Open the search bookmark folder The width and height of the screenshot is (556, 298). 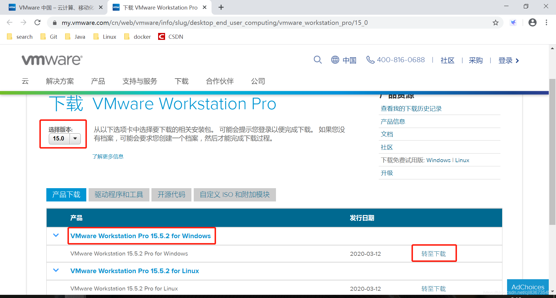(x=20, y=37)
